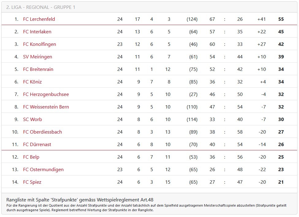Select the FC Oberdiessbach link

coord(42,132)
